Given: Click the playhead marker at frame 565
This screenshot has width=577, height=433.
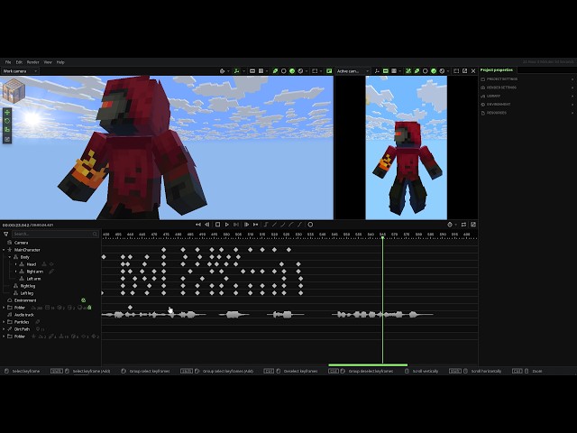Looking at the screenshot, I should [x=382, y=237].
